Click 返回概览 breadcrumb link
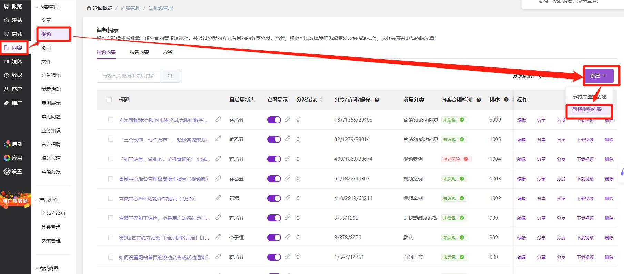 (x=100, y=8)
